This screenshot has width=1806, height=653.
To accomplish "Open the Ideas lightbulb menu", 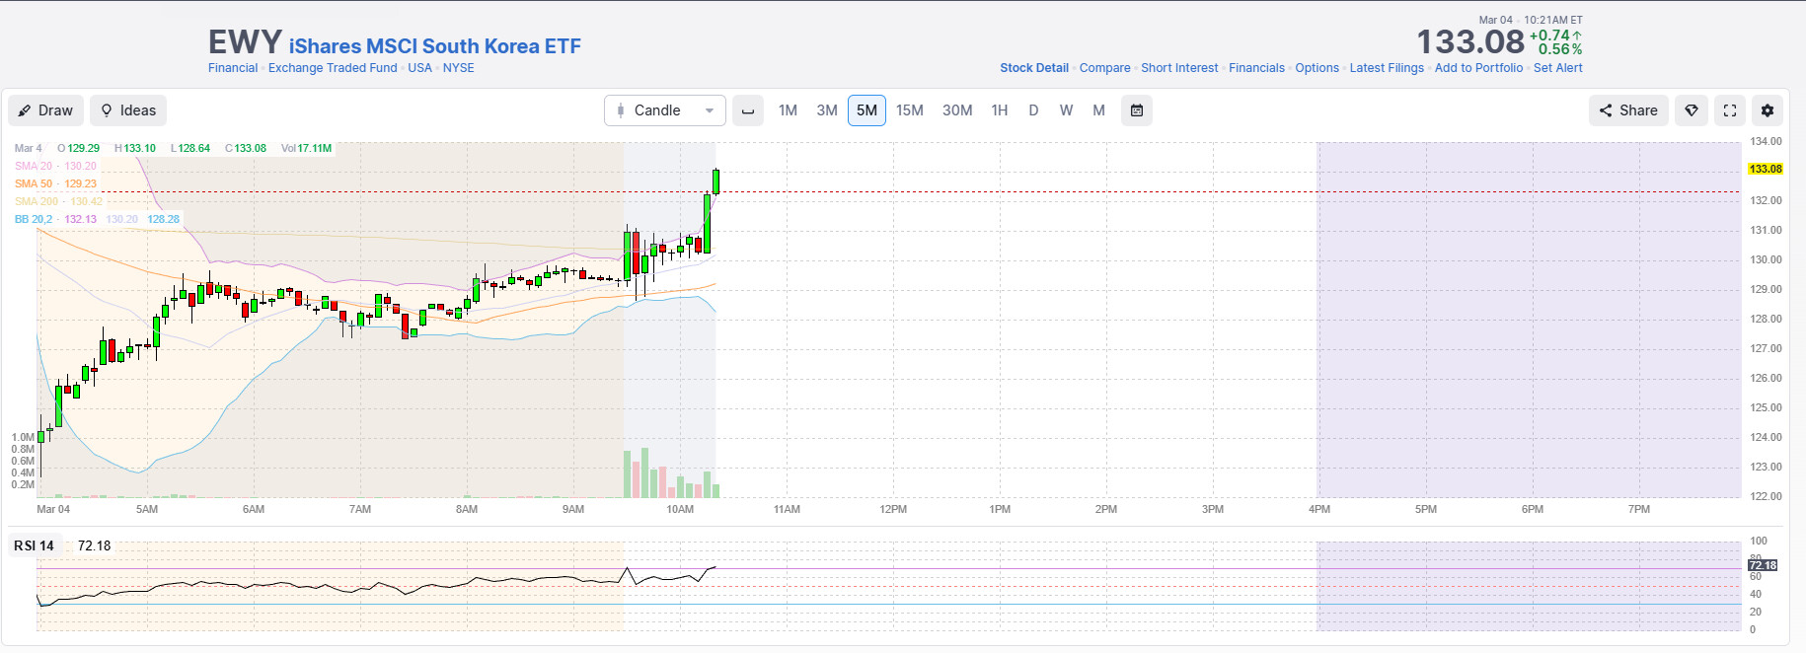I will click(128, 110).
